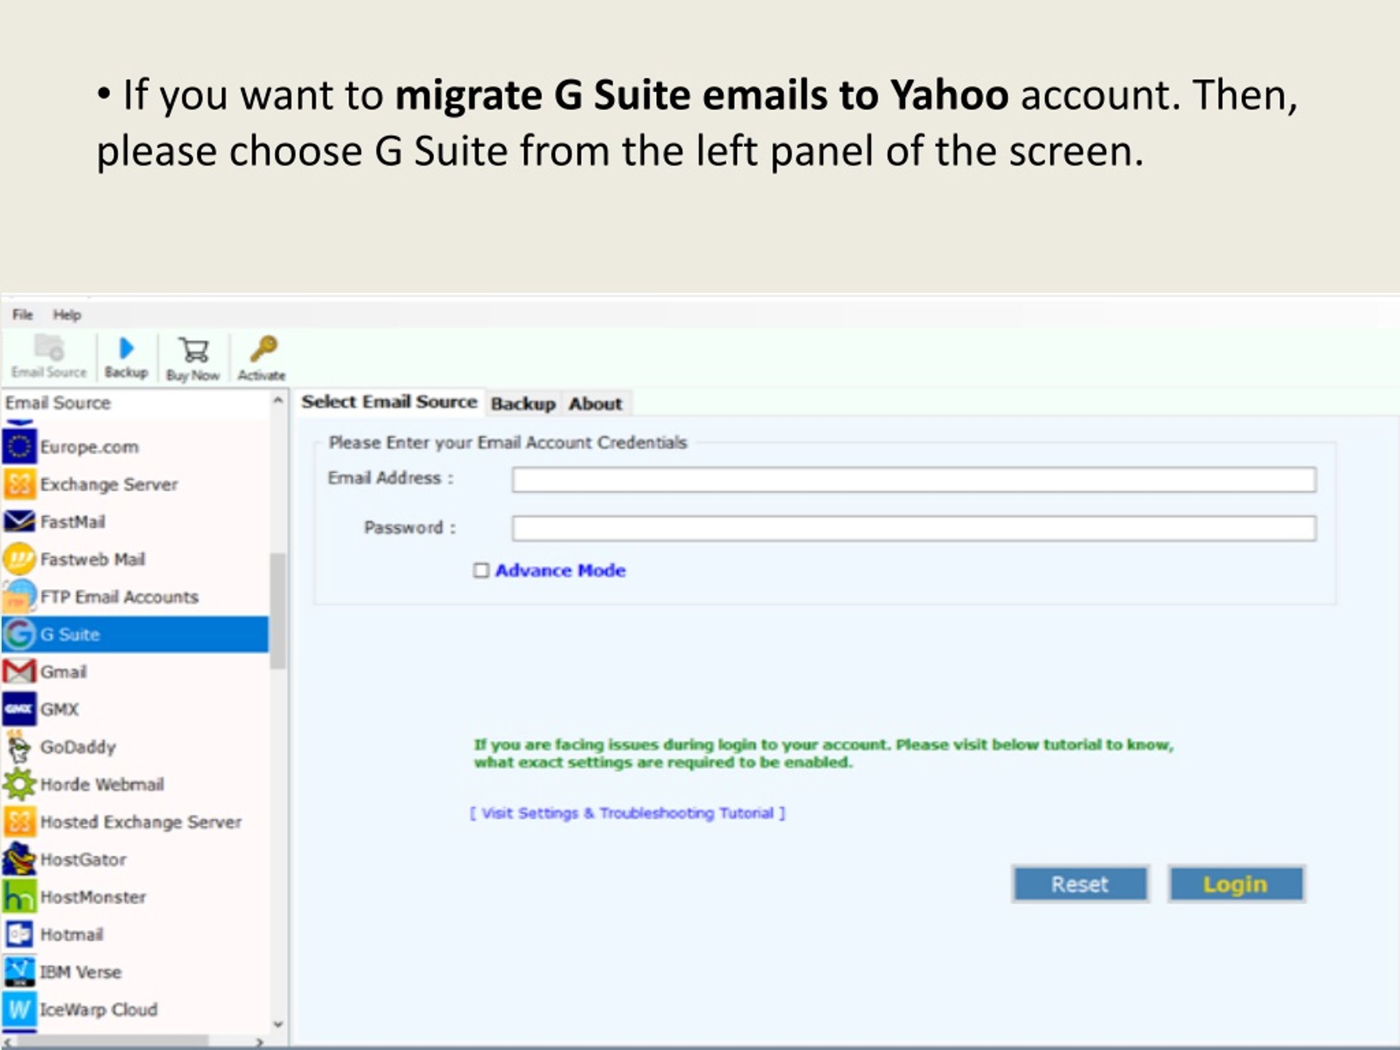The image size is (1400, 1050).
Task: Focus the Email Address input field
Action: (914, 480)
